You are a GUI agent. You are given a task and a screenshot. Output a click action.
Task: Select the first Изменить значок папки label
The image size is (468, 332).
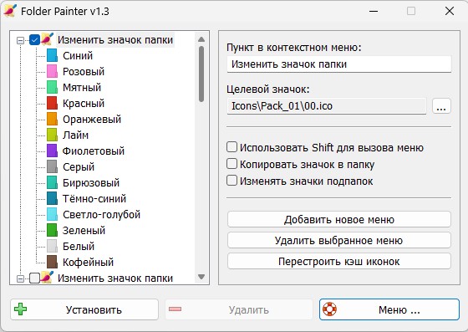click(115, 39)
